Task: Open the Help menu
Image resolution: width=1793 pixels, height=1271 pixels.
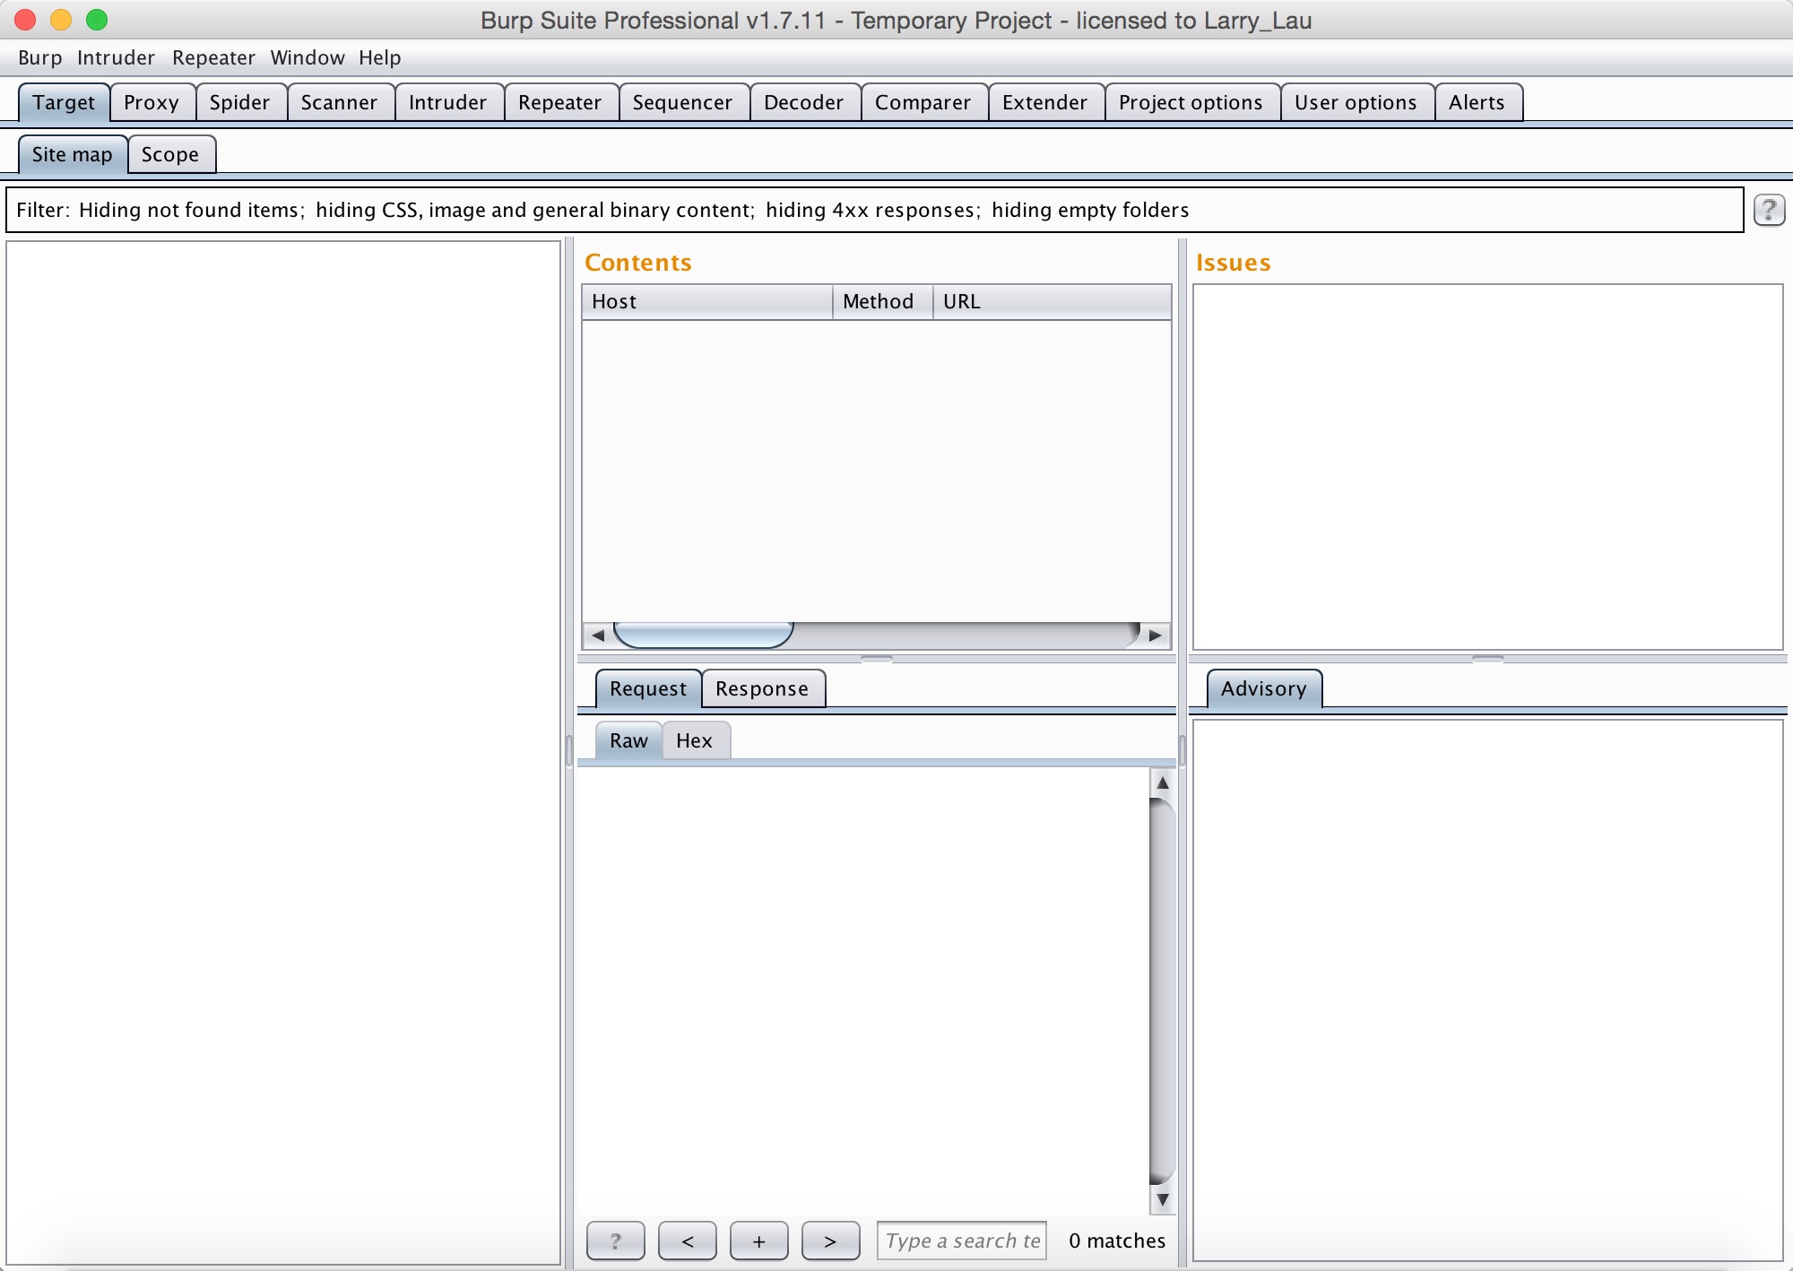Action: click(380, 57)
